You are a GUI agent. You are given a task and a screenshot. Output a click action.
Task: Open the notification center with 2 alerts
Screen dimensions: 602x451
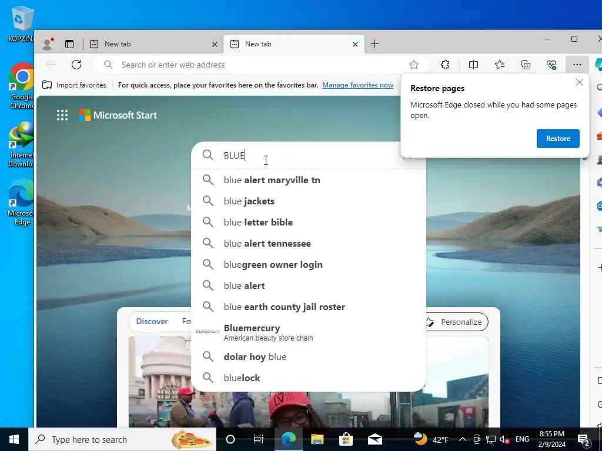584,440
